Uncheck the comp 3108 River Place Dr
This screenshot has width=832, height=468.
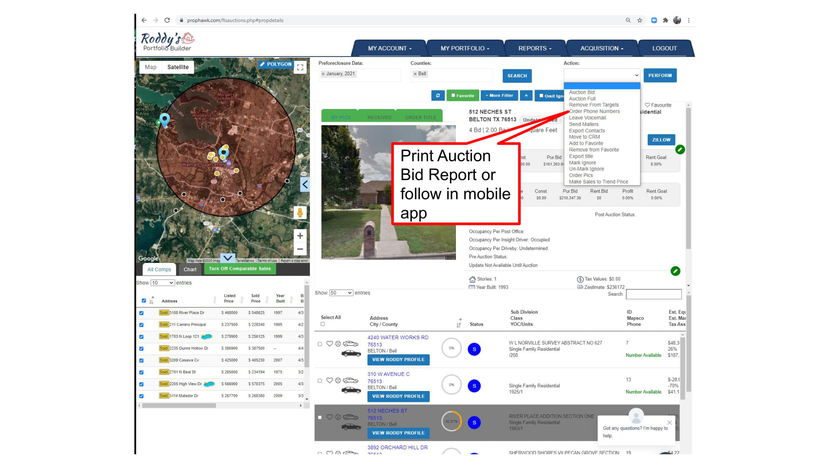[141, 313]
